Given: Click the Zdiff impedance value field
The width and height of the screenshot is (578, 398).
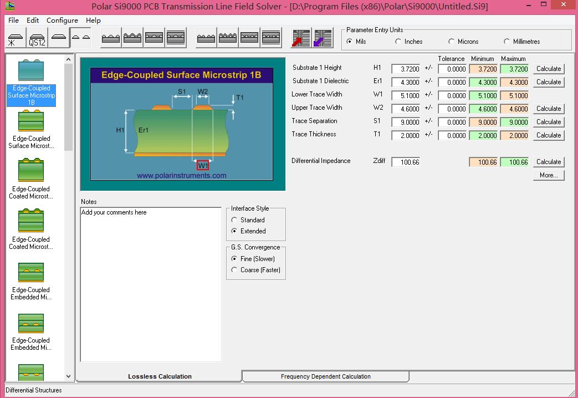Looking at the screenshot, I should (406, 162).
